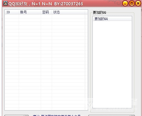142x116 pixels.
Task: Click the blue 建议 tip text at bottom
Action: coord(57,115)
